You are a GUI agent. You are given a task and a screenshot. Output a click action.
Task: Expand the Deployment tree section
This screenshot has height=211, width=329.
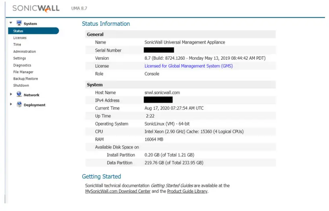tap(11, 104)
